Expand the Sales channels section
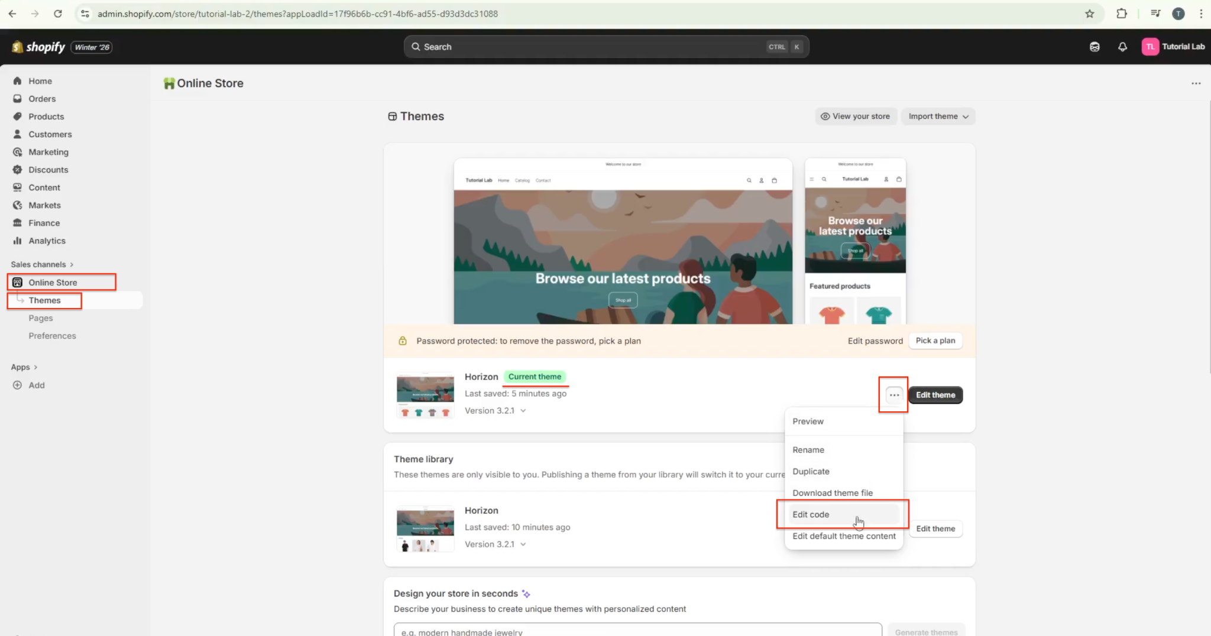Viewport: 1211px width, 636px height. [x=42, y=264]
